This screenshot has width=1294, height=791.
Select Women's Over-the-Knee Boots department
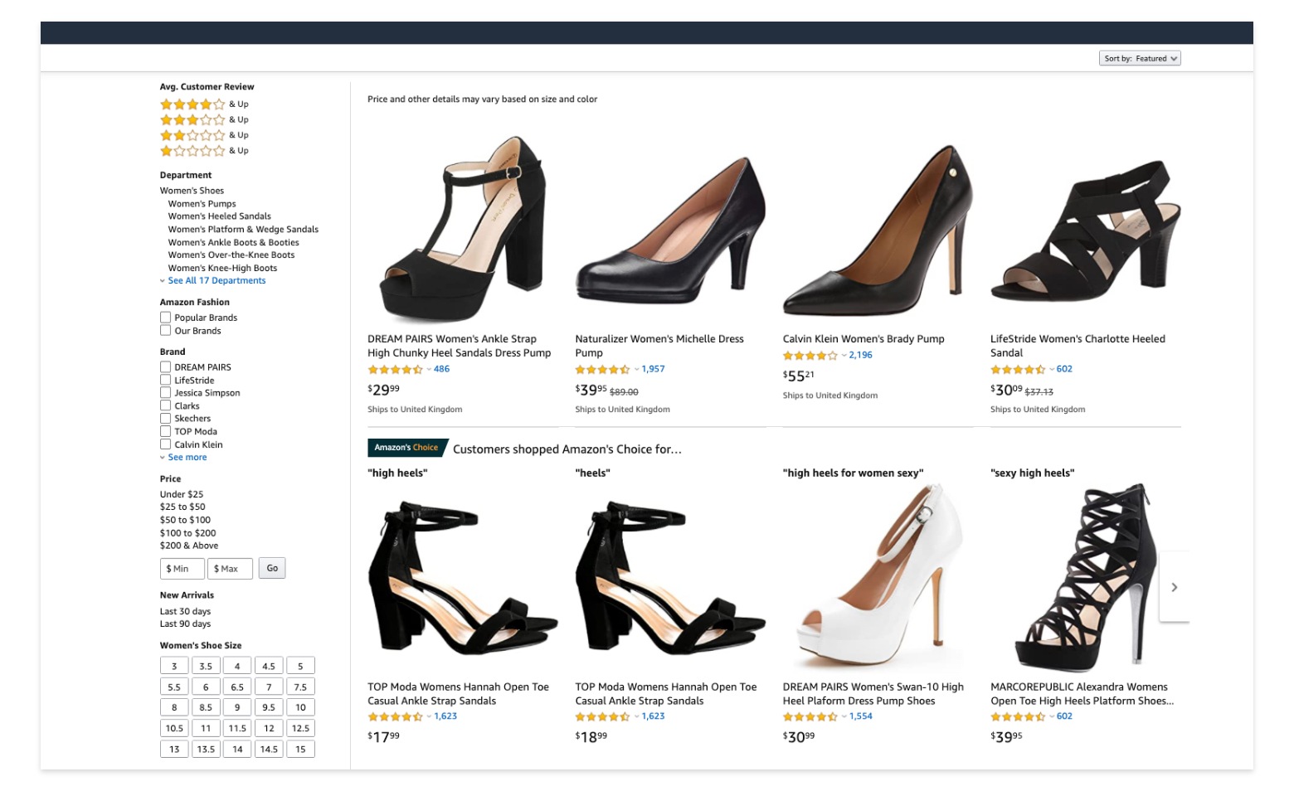231,255
